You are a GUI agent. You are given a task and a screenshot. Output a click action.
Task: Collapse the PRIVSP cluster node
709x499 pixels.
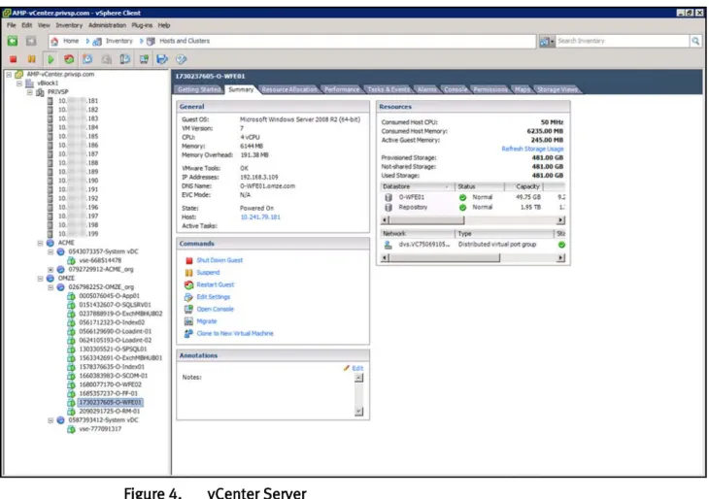29,92
